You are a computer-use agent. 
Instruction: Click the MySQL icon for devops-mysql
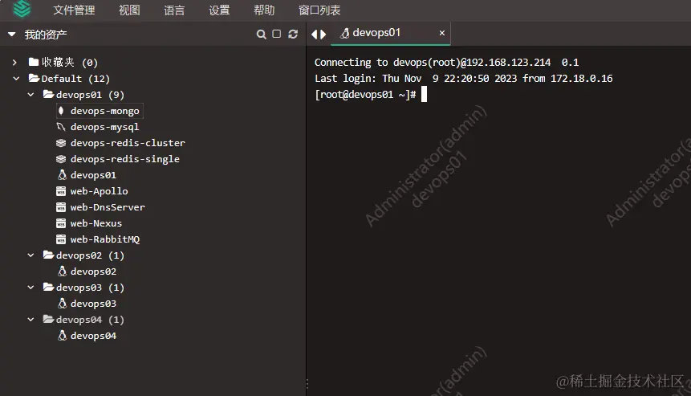61,127
